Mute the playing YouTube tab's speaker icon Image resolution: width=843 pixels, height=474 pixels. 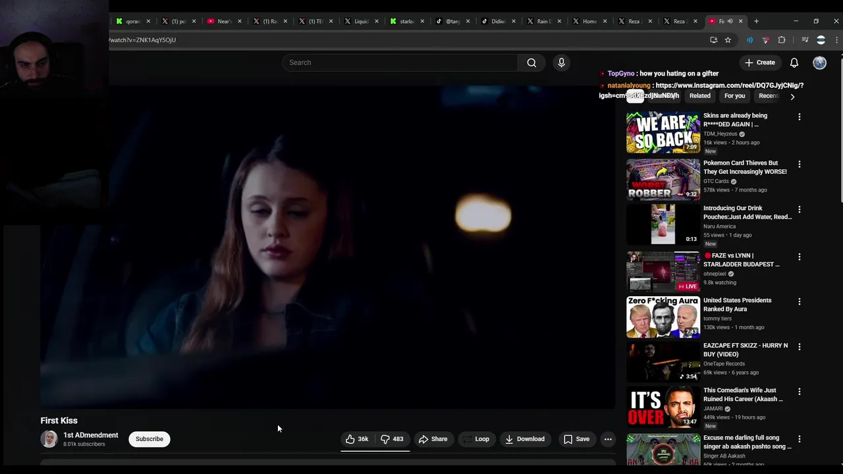click(730, 21)
